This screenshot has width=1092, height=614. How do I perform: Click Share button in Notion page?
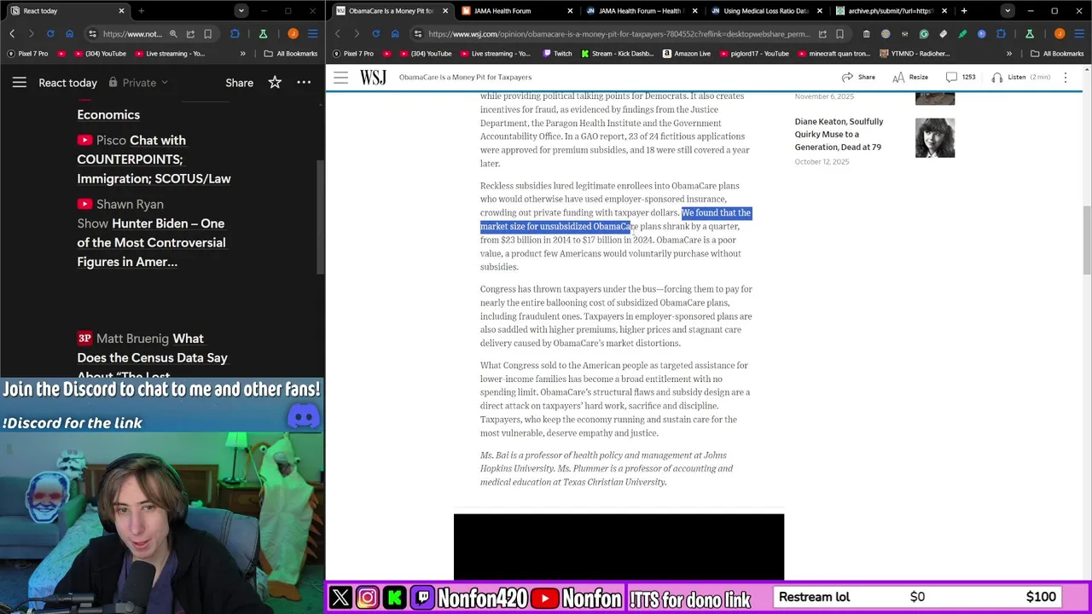click(x=239, y=83)
